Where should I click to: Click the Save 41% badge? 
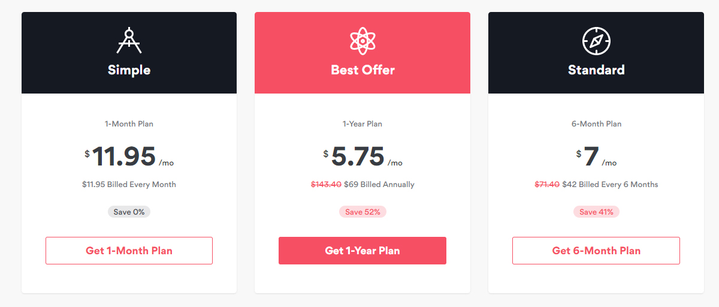click(x=596, y=212)
